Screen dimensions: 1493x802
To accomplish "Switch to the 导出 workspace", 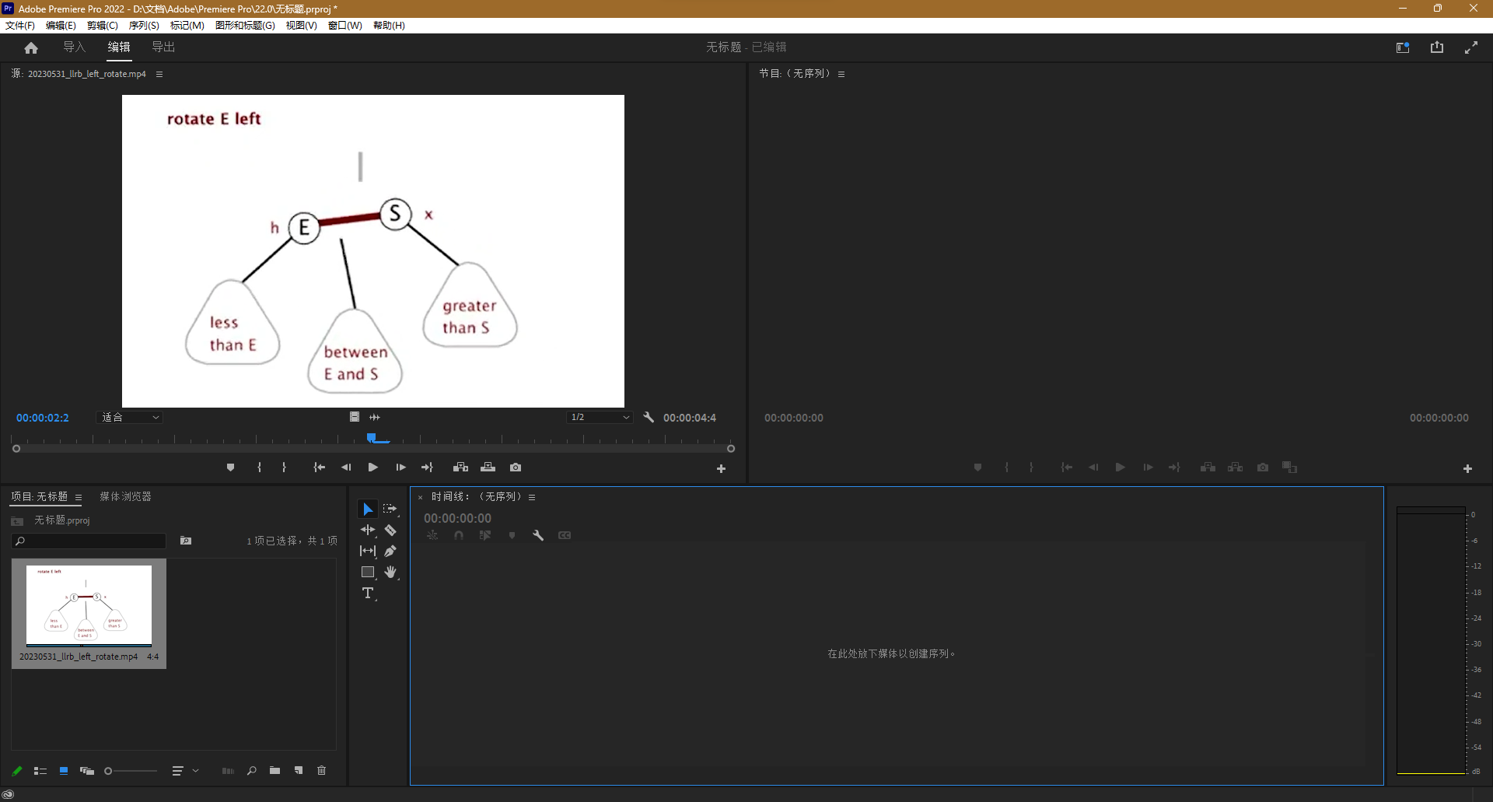I will [163, 47].
